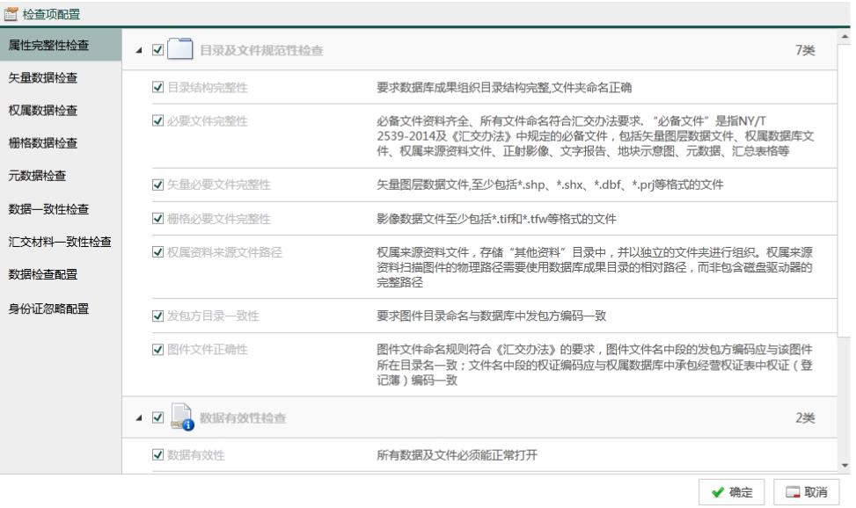Toggle the 数据有效性 item checkbox
Viewport: 856px width, 508px height.
point(158,454)
